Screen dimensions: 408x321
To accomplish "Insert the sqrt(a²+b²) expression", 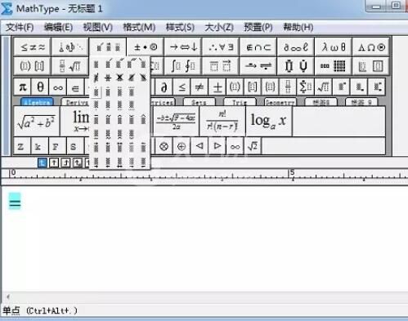I will (37, 122).
